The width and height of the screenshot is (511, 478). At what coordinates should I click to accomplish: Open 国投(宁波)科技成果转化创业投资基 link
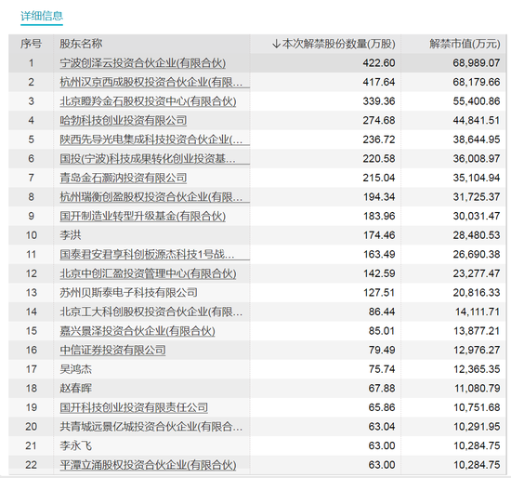(x=148, y=159)
